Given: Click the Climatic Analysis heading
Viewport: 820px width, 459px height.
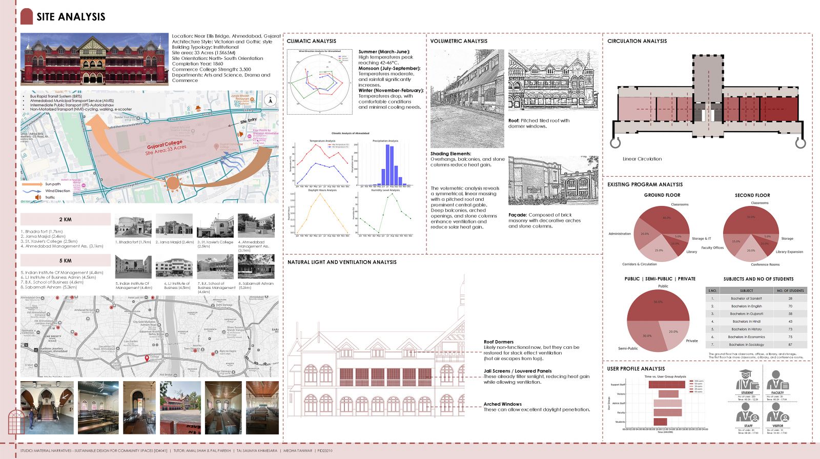Looking at the screenshot, I should point(312,41).
